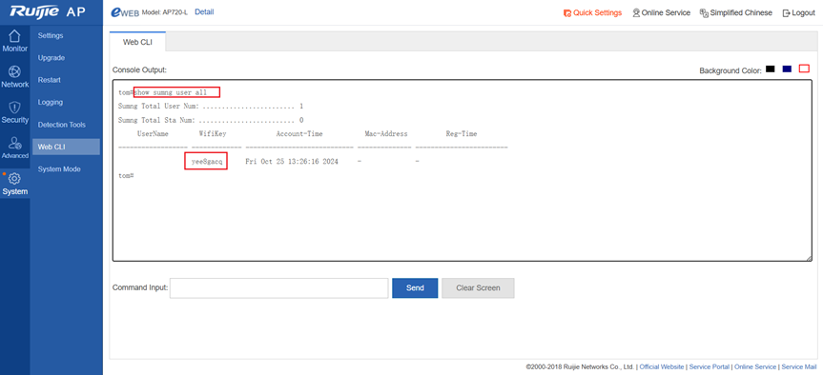Click the Clear Screen button

[478, 288]
